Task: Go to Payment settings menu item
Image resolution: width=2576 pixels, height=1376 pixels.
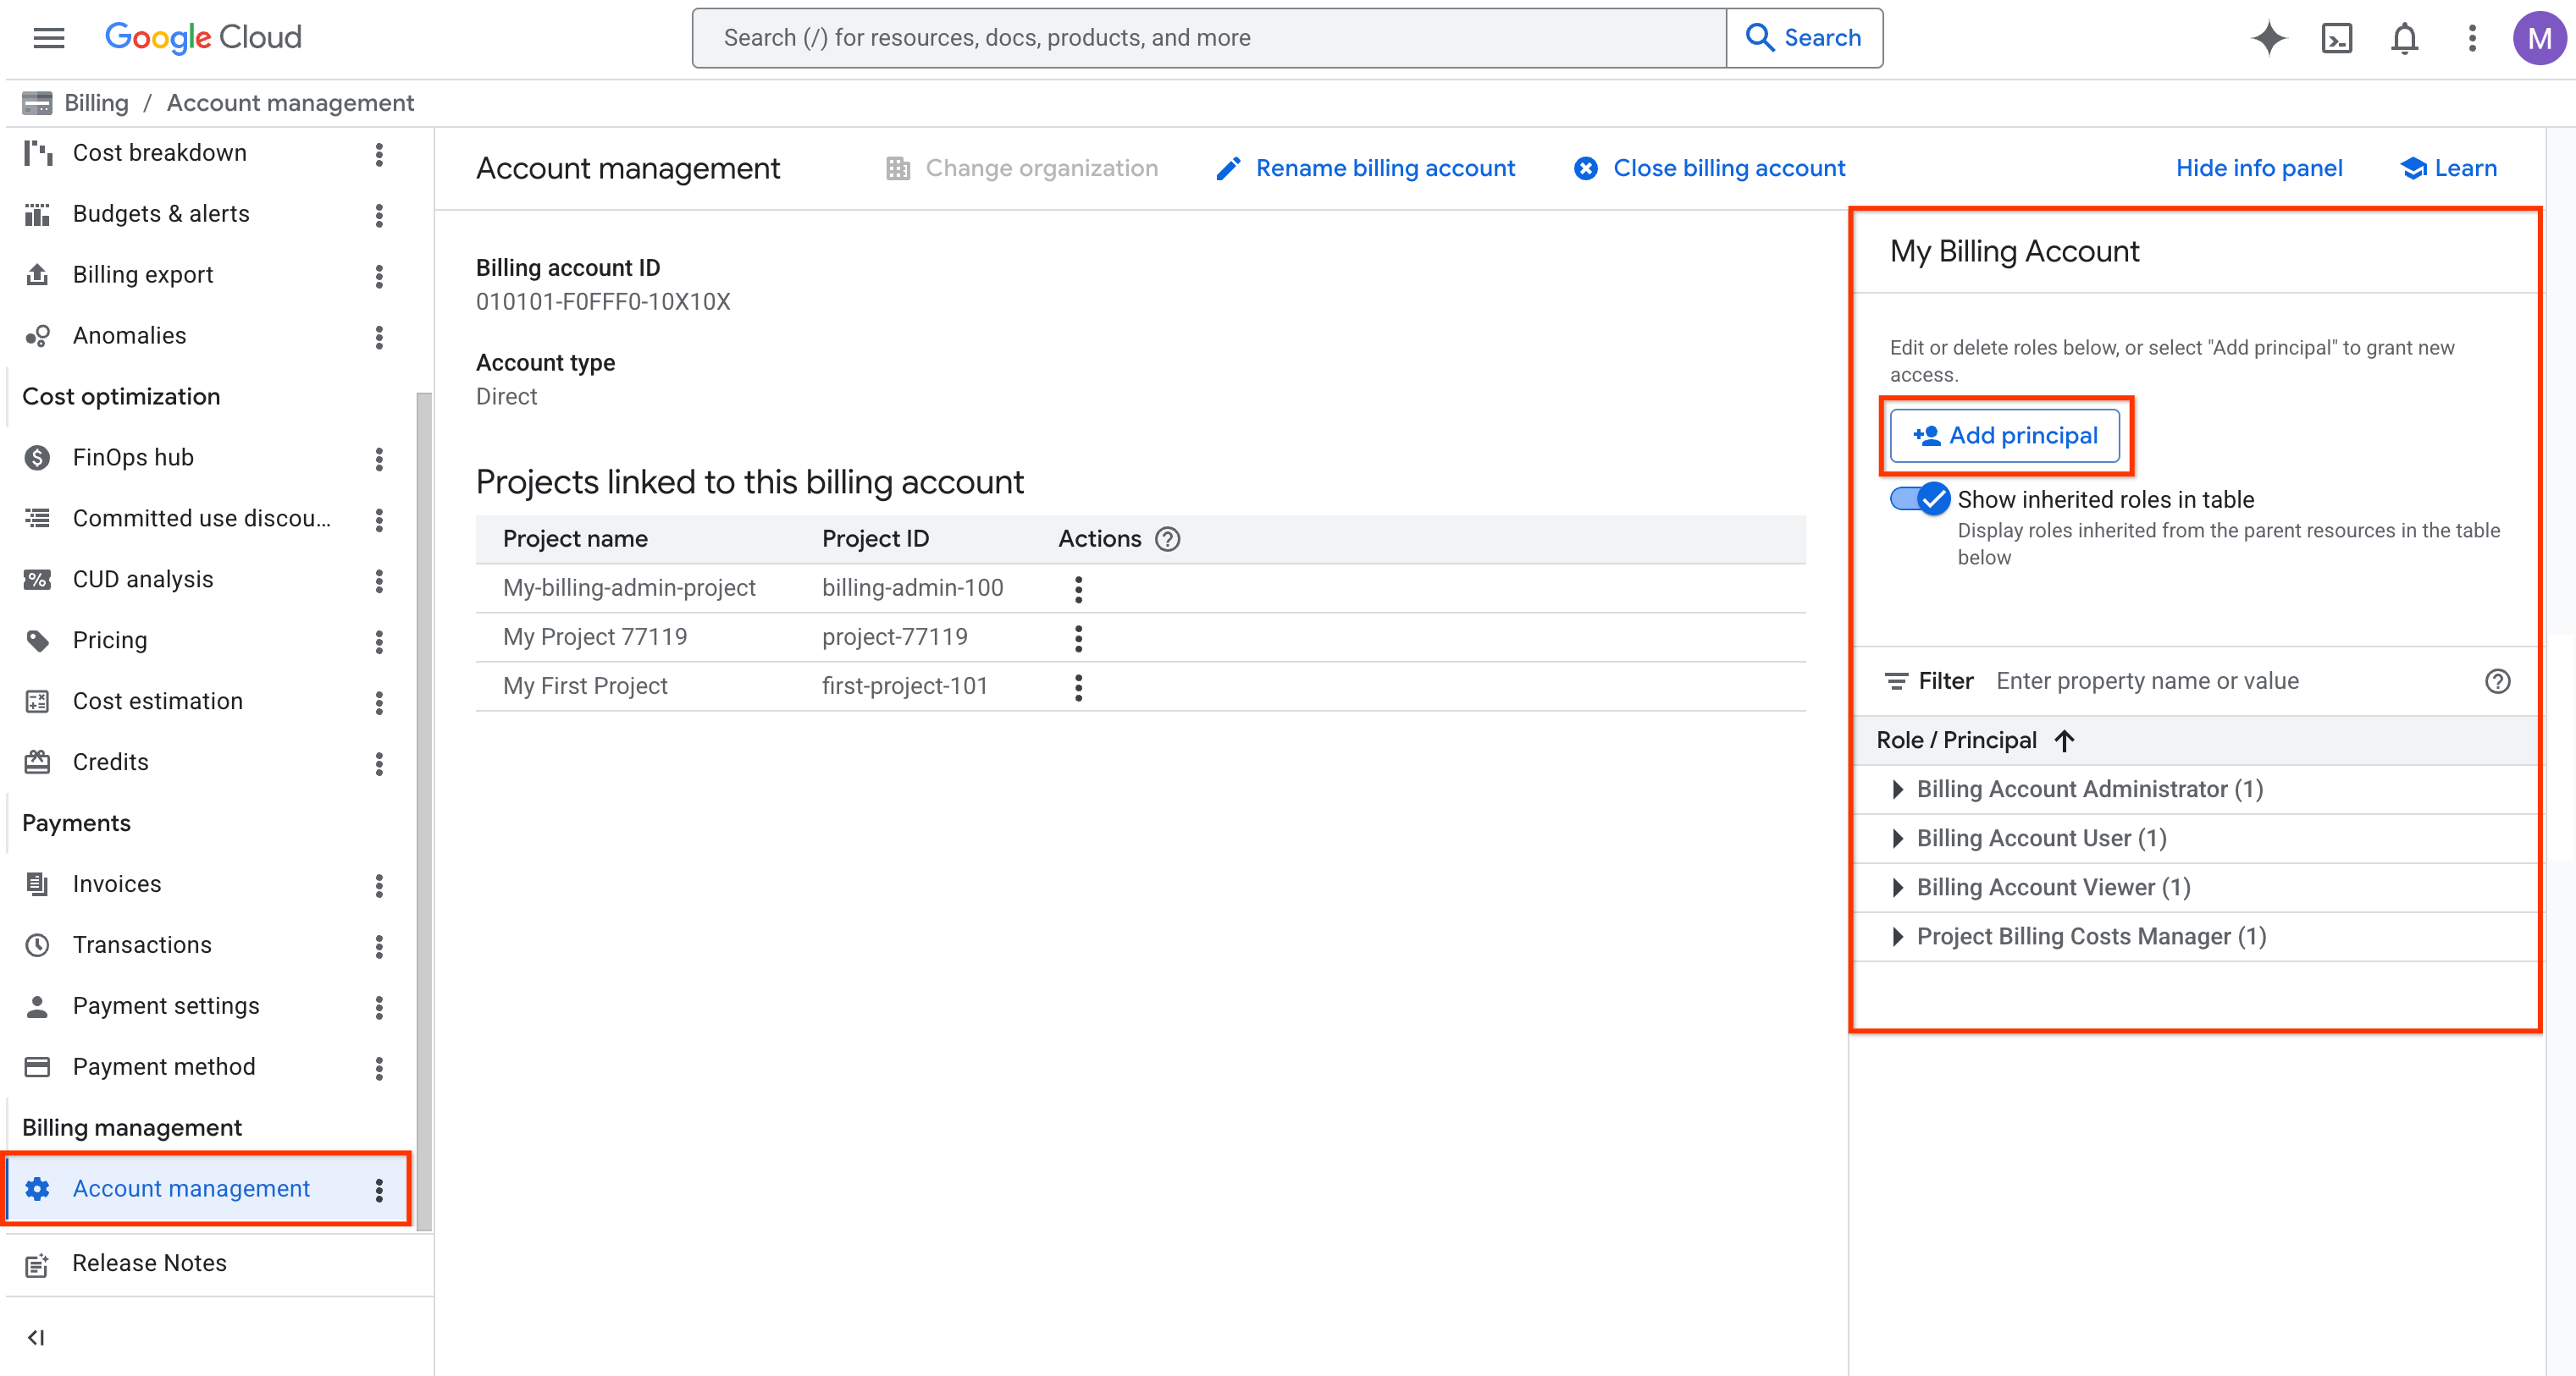Action: click(166, 1005)
